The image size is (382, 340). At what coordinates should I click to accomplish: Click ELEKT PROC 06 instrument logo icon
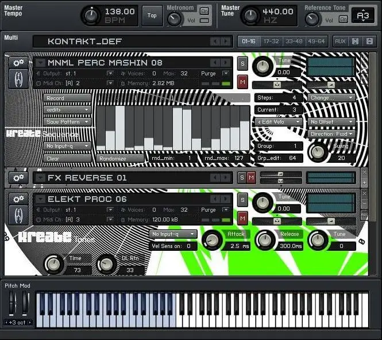tap(18, 215)
